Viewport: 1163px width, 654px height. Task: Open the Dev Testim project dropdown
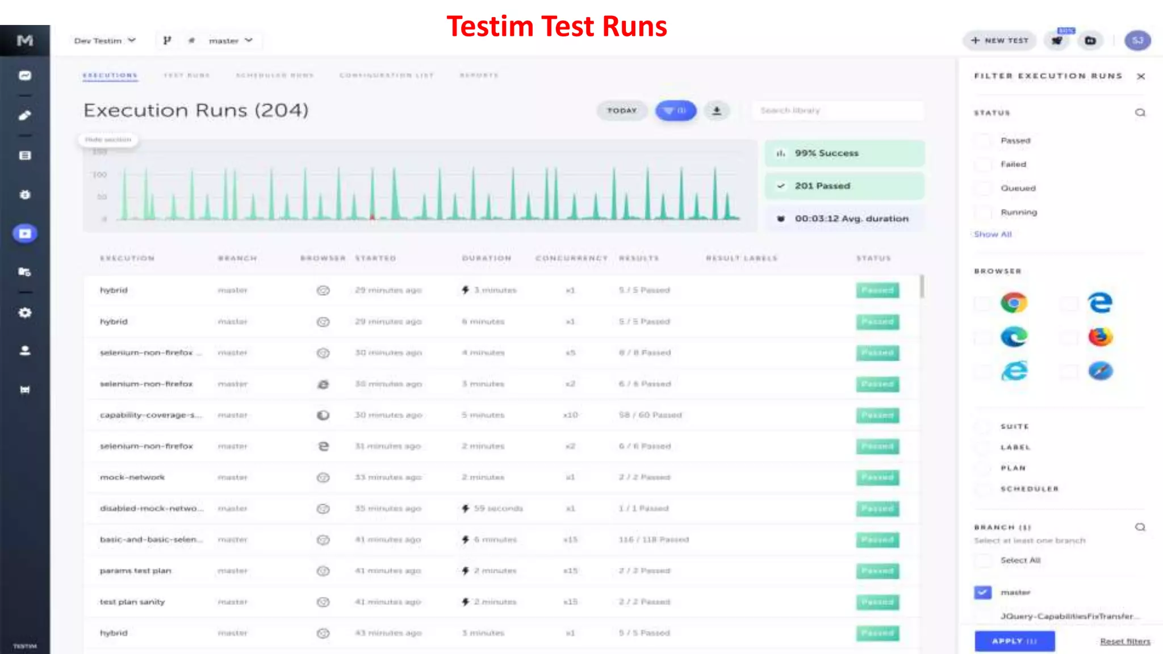[x=105, y=41]
